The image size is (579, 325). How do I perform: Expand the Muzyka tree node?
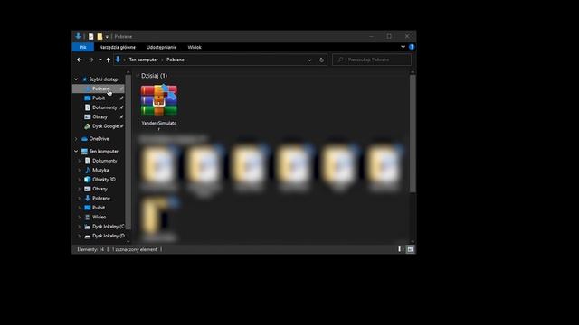[x=79, y=171]
